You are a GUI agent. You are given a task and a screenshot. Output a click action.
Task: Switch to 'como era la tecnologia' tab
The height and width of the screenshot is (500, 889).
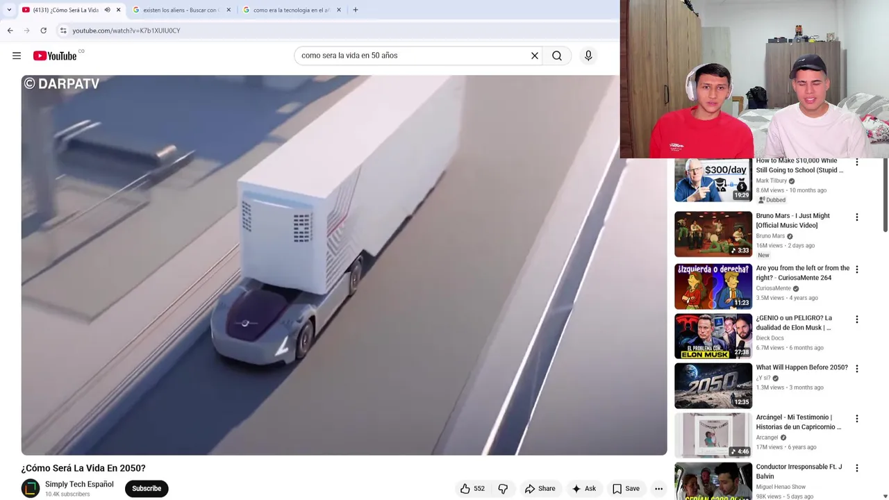[x=292, y=10]
